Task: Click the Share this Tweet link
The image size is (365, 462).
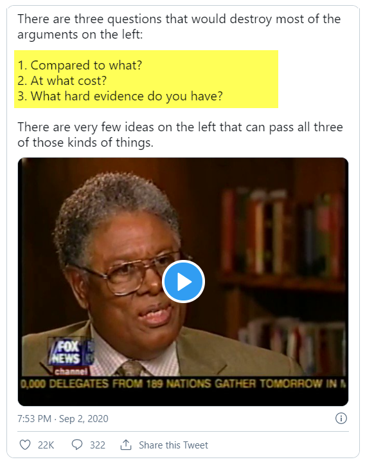Action: point(174,445)
